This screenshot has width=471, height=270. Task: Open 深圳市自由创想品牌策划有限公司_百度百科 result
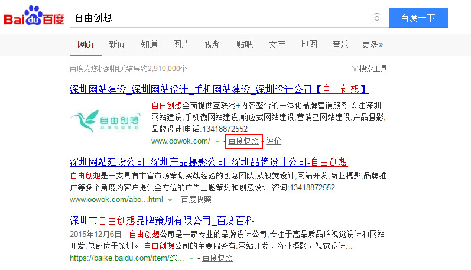(x=162, y=221)
